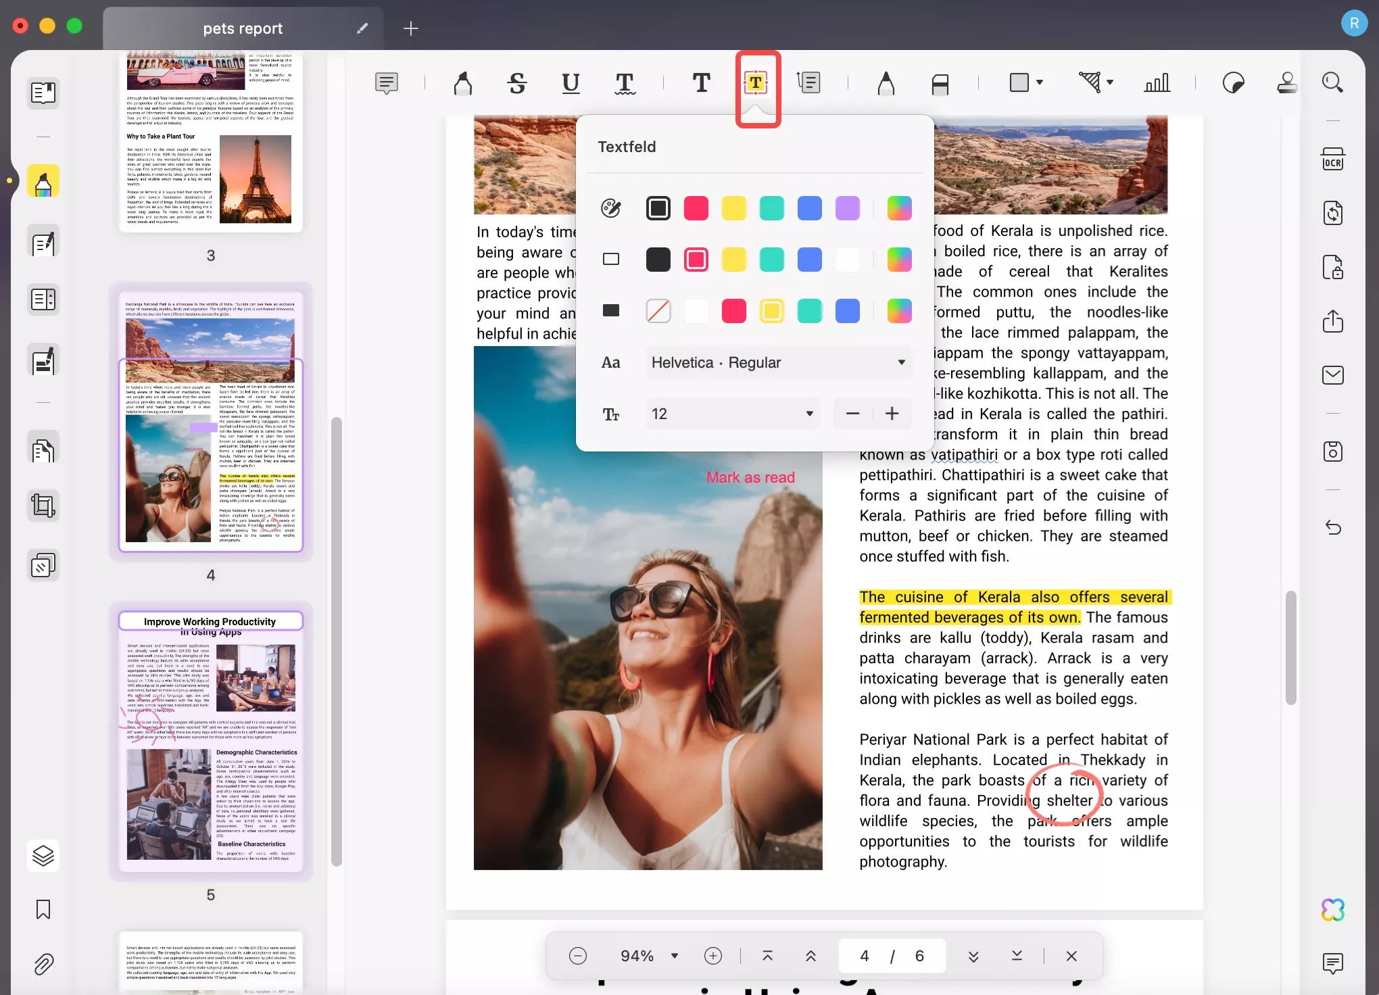
Task: Open custom text color rainbow picker
Action: (x=899, y=208)
